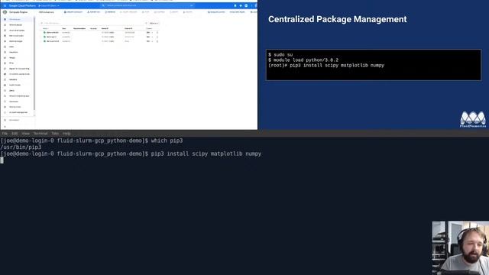
Task: Click the green status icon of third instance
Action: (44, 41)
